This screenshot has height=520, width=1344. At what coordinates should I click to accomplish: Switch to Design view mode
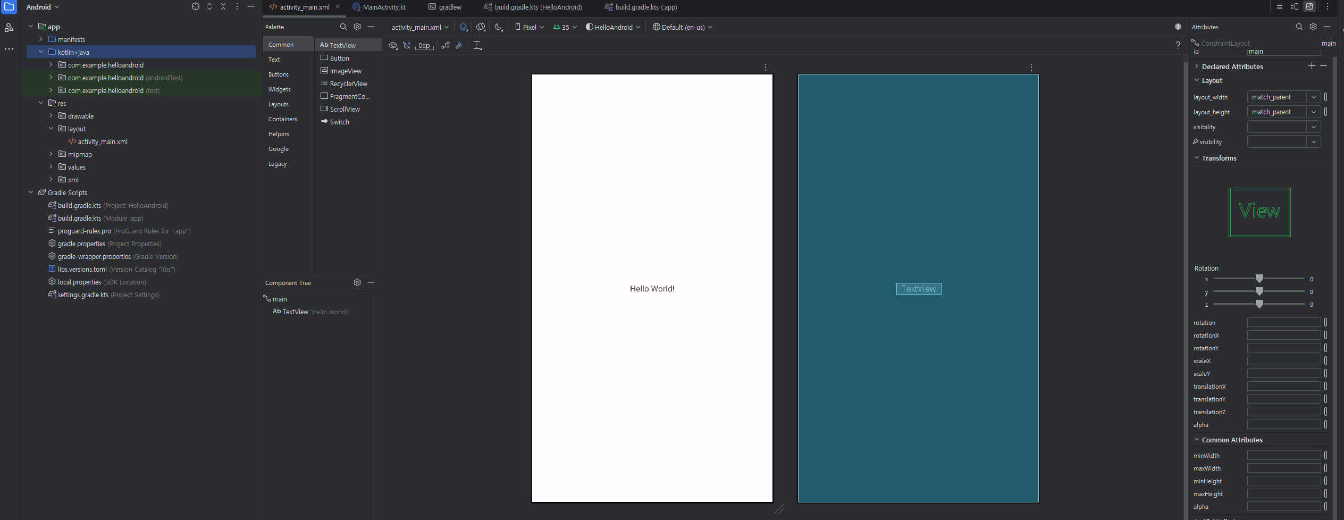pyautogui.click(x=1309, y=7)
